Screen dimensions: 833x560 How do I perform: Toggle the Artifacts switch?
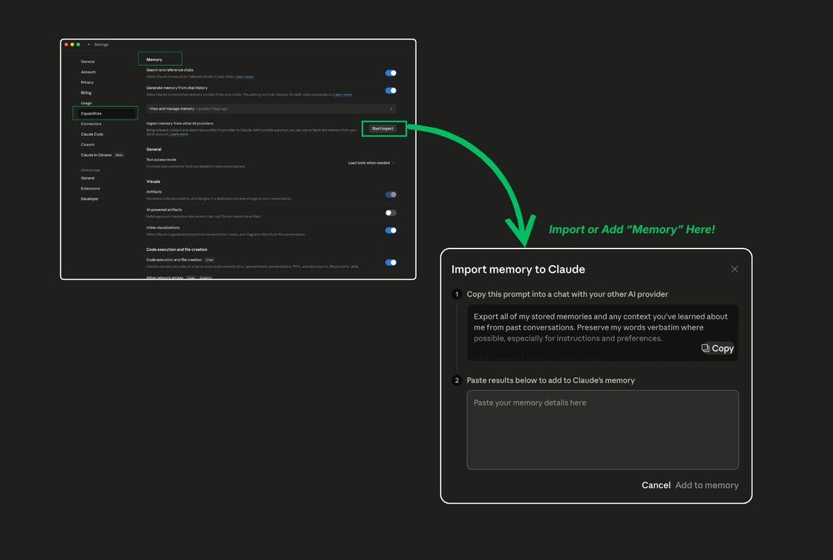point(390,194)
